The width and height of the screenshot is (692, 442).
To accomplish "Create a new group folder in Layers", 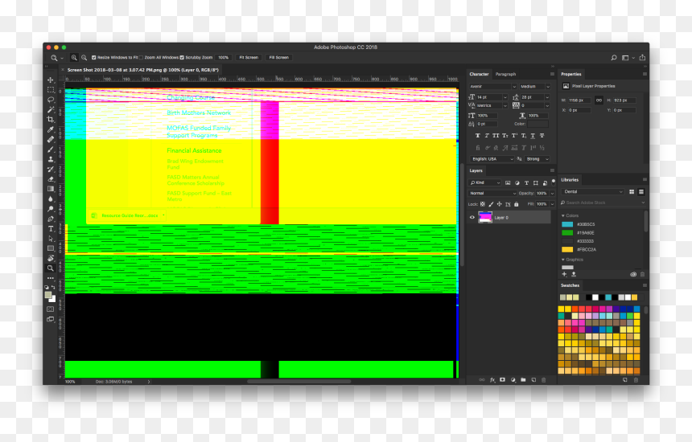I will point(523,380).
